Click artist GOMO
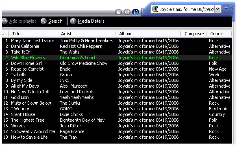The height and width of the screenshot is (146, 237). click(x=66, y=109)
